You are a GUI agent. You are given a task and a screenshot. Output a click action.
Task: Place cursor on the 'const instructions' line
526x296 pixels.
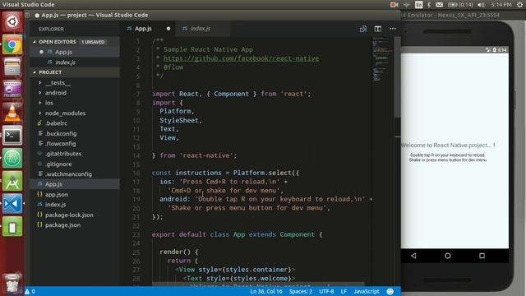pos(225,173)
